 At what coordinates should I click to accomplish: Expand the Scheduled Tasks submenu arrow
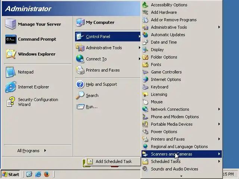(x=219, y=161)
